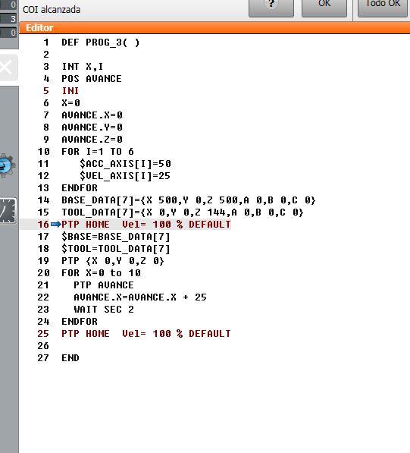This screenshot has height=453, width=410.
Task: Select the 'COI alcanzada' message text
Action: pos(52,10)
